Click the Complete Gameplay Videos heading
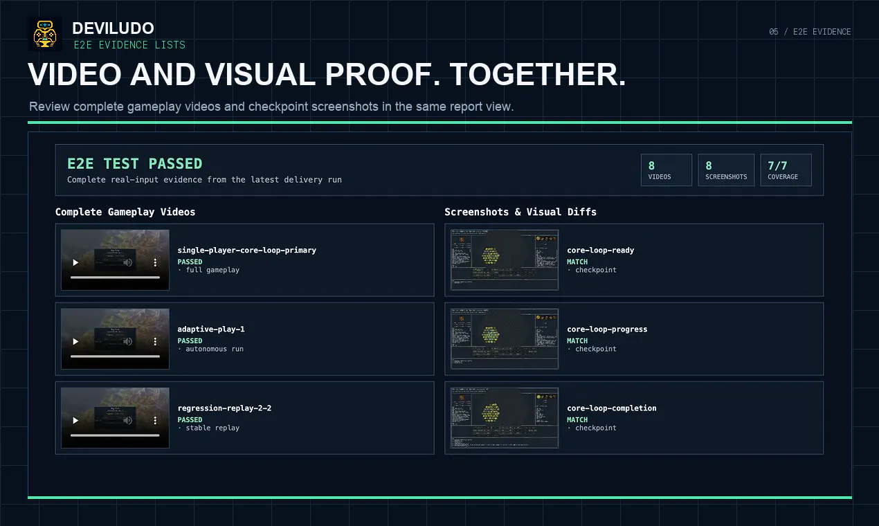Screen dimensions: 879x526 125,212
